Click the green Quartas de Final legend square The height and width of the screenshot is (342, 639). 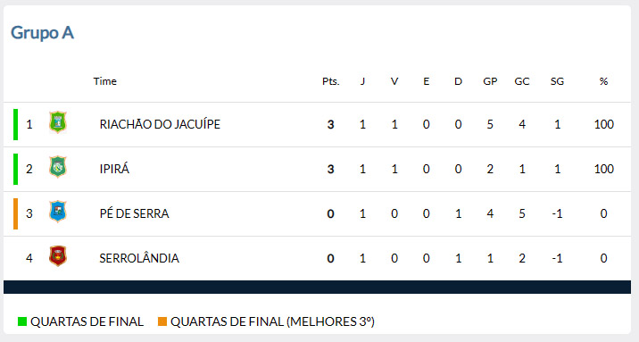coord(22,321)
